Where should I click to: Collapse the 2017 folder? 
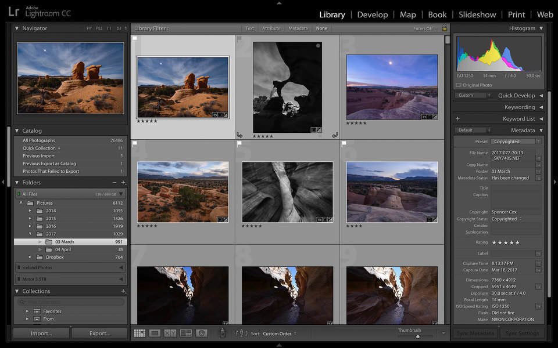[x=30, y=234]
